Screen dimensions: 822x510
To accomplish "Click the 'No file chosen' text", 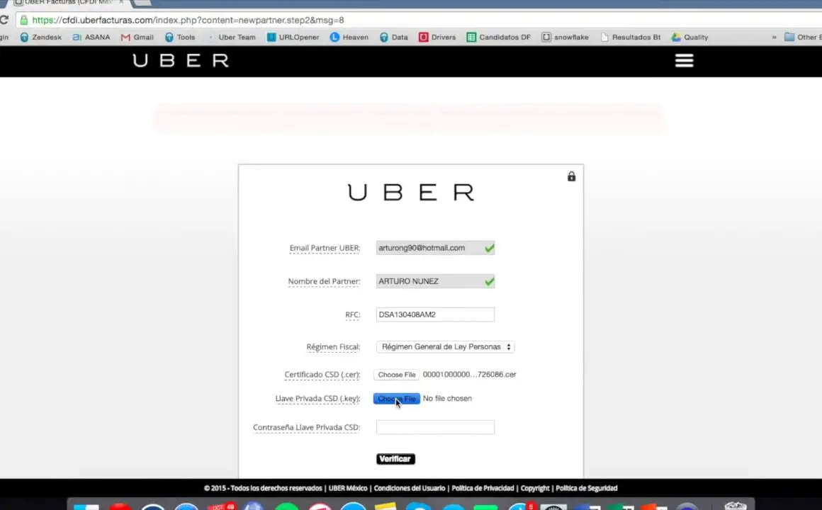I will pos(447,398).
